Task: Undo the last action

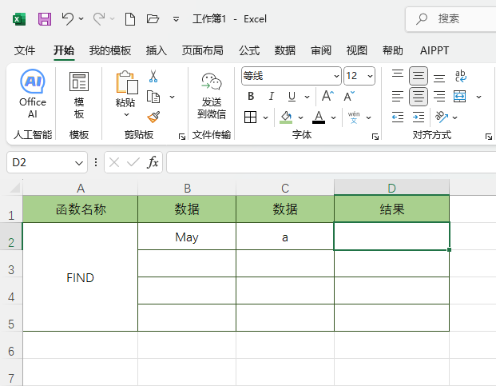Action: (x=67, y=18)
